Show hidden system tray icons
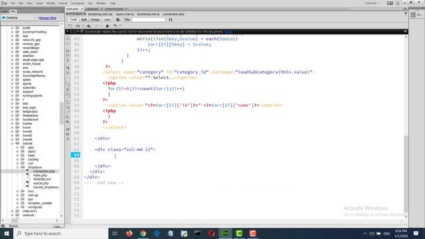 pyautogui.click(x=365, y=233)
